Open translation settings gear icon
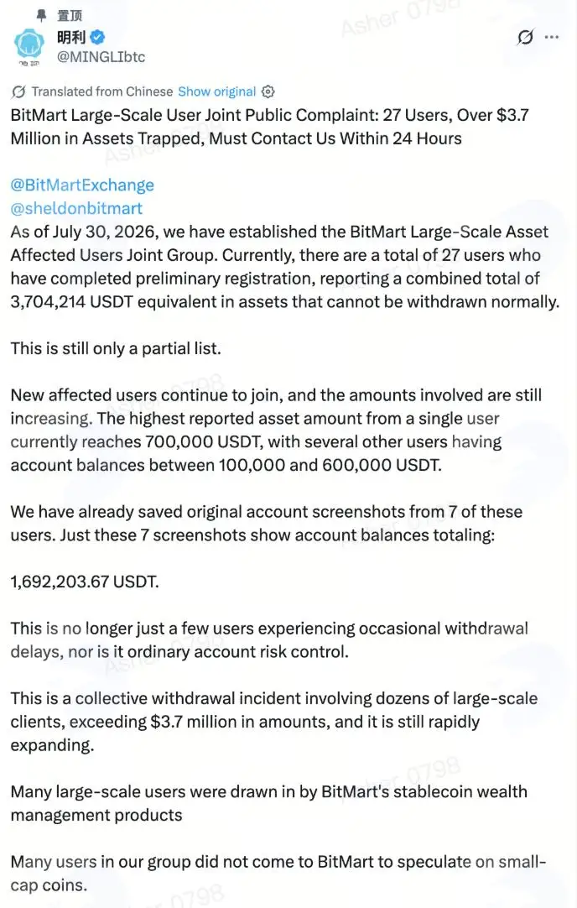The width and height of the screenshot is (577, 908). click(268, 91)
